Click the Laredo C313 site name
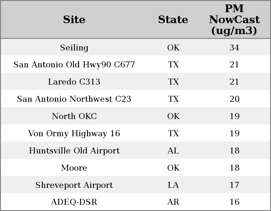 click(x=74, y=82)
